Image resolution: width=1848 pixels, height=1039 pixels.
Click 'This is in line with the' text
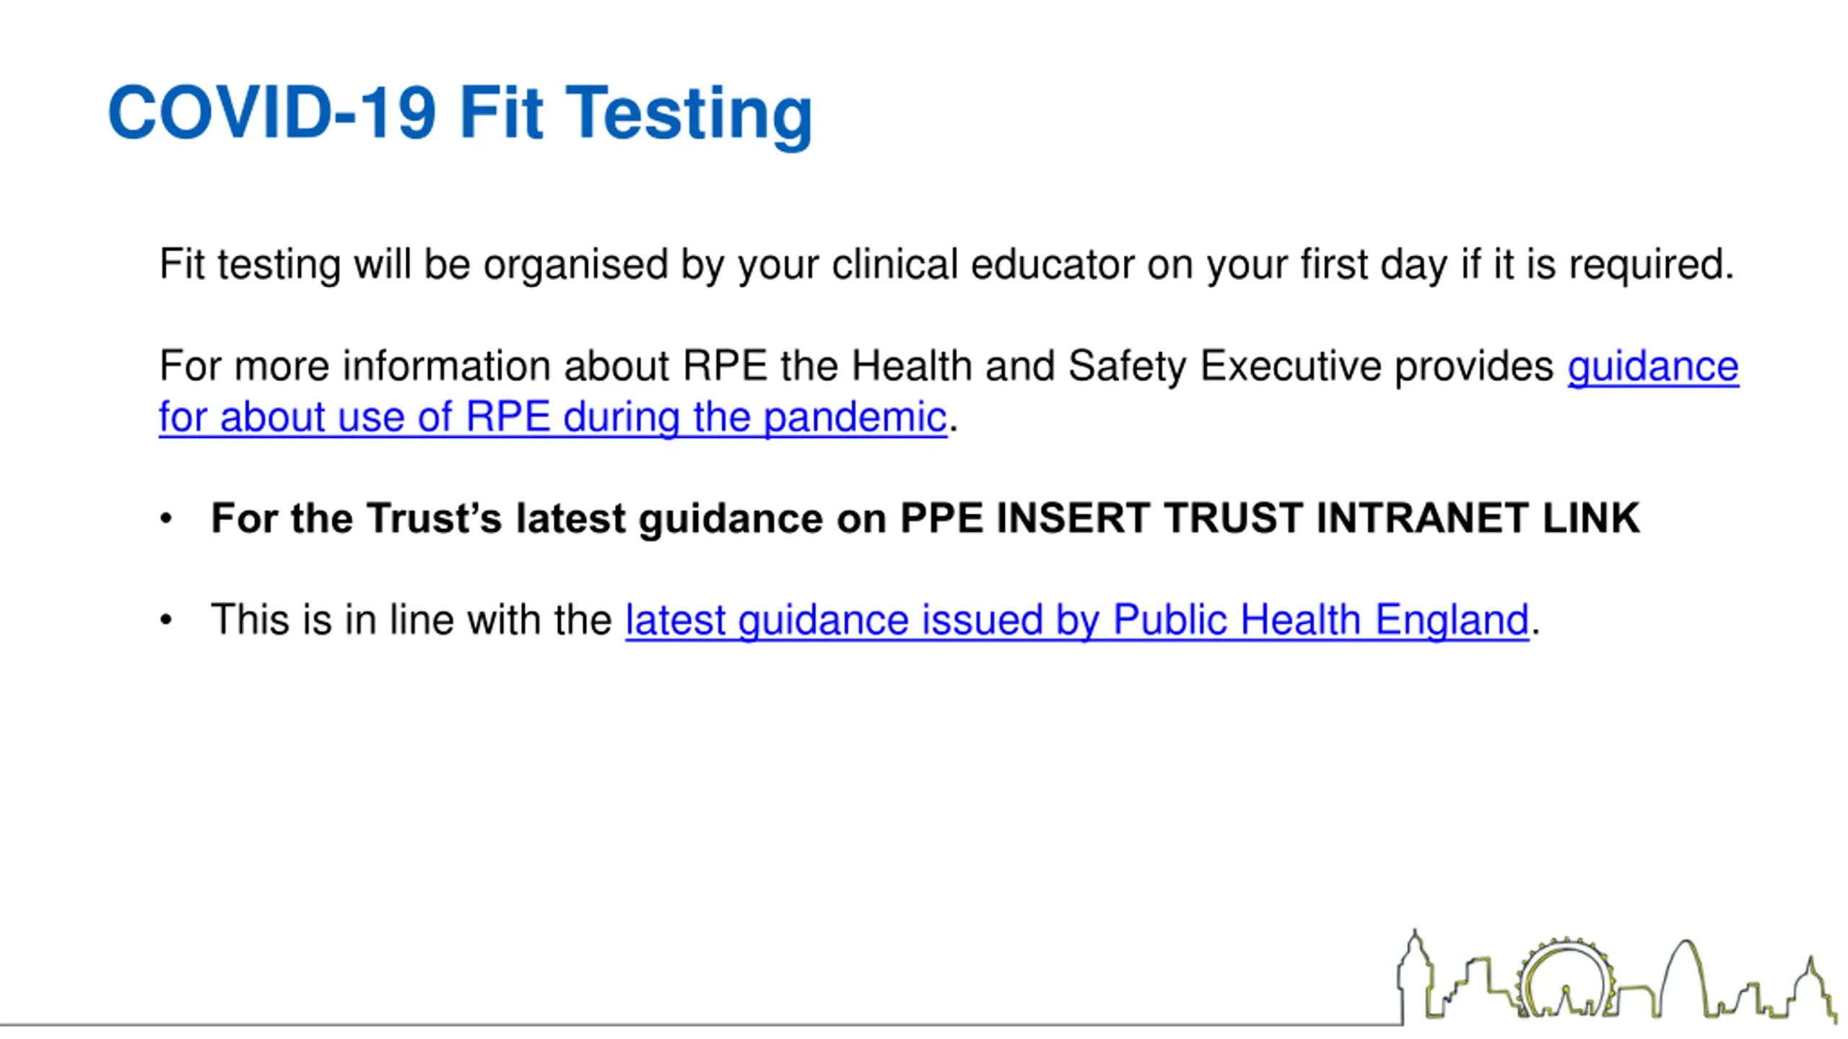[x=411, y=620]
